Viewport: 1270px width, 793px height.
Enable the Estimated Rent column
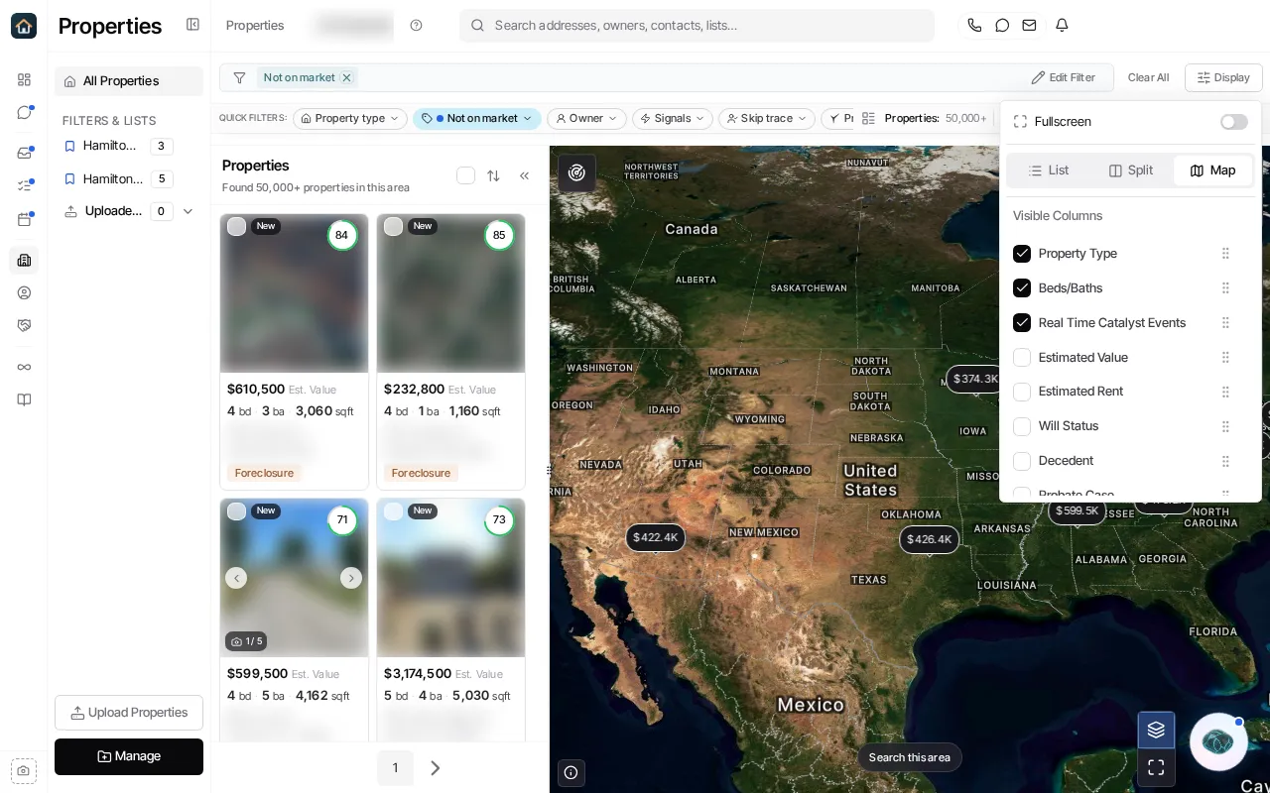1022,392
